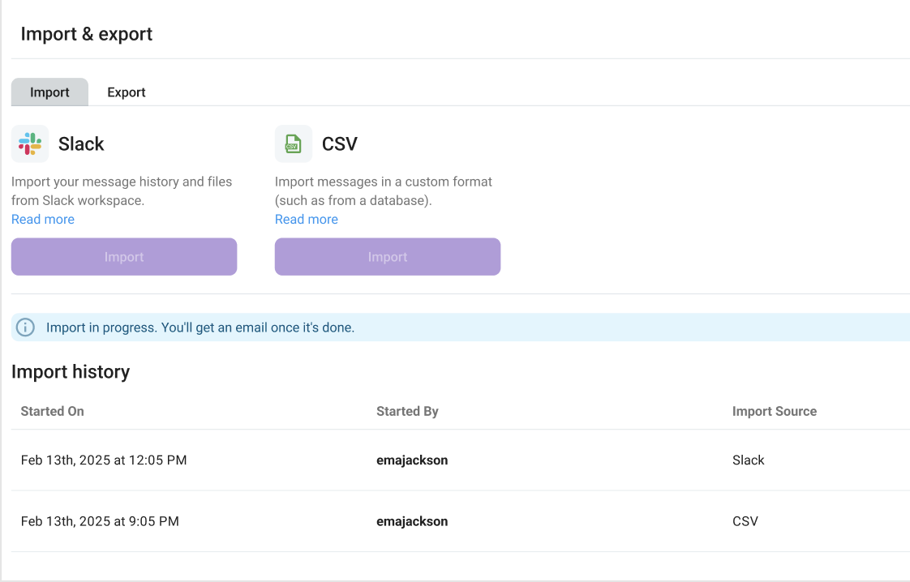Click the Slack logo icon
910x582 pixels.
(29, 144)
